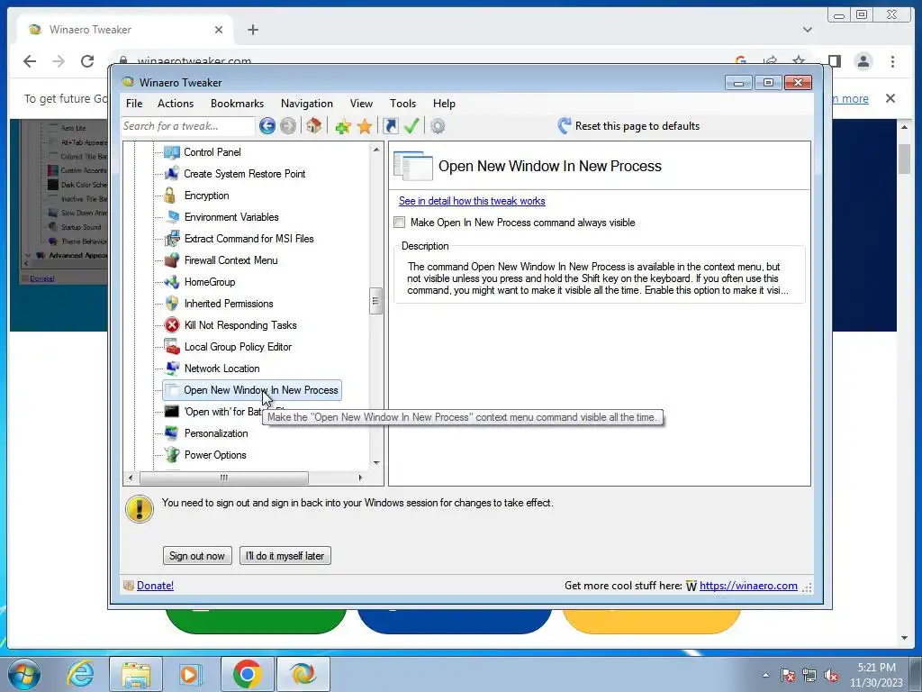Click the tree scroll down arrow
The width and height of the screenshot is (922, 692).
pos(376,463)
